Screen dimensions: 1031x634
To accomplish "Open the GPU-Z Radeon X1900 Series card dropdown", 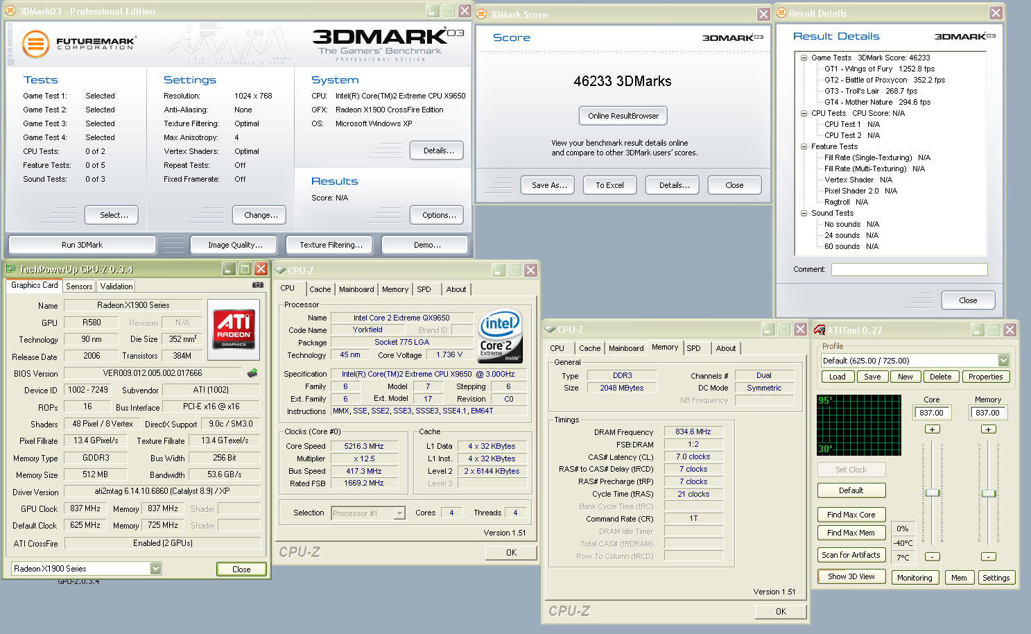I will [155, 569].
